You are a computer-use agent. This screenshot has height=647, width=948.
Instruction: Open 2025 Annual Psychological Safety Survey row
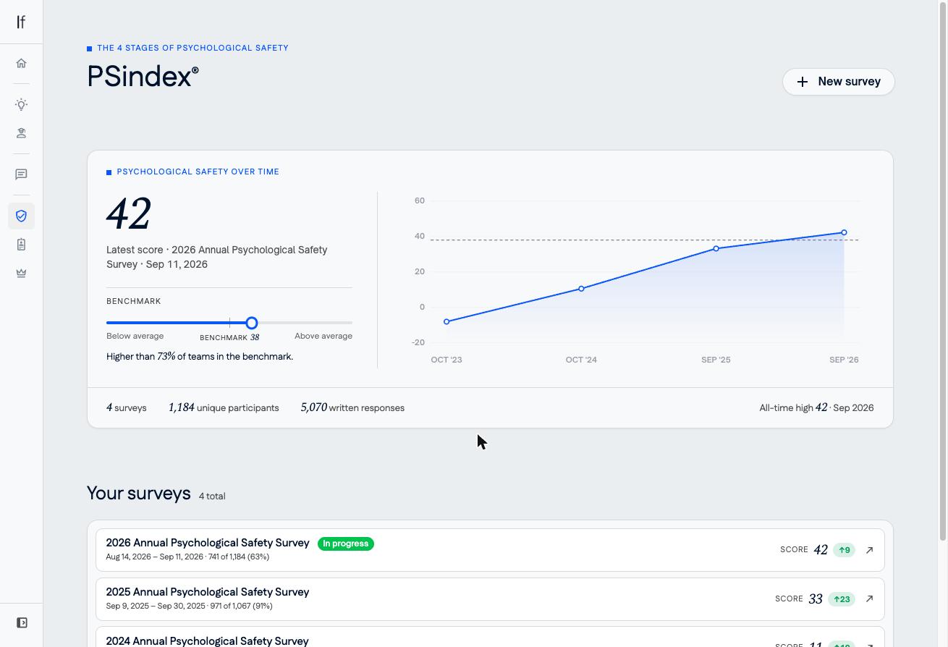point(490,599)
